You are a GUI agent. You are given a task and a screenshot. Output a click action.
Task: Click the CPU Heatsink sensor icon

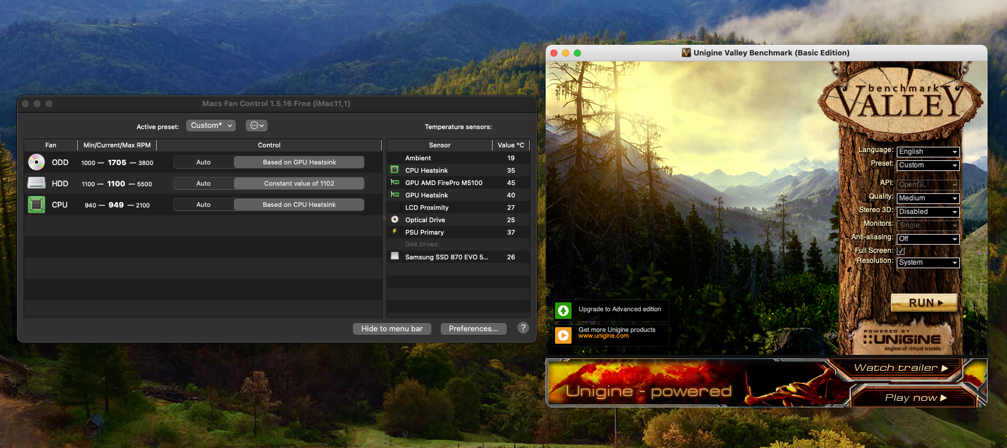395,170
